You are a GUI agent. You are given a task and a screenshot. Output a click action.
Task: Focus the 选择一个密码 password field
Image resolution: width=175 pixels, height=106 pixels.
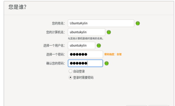[85, 54]
